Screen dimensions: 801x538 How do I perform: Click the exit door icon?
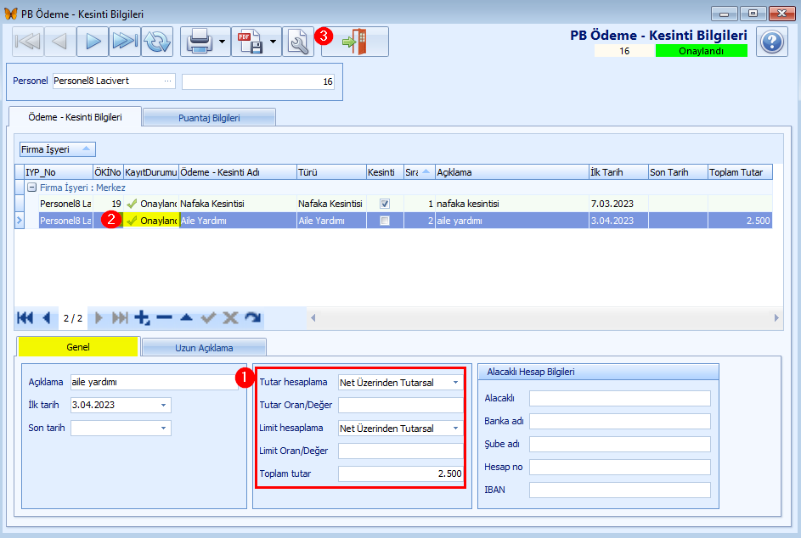click(x=355, y=42)
